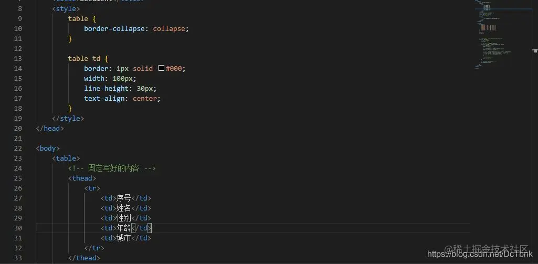Click the closing </style> tag
Viewport: 538px width, 264px height.
click(x=68, y=119)
